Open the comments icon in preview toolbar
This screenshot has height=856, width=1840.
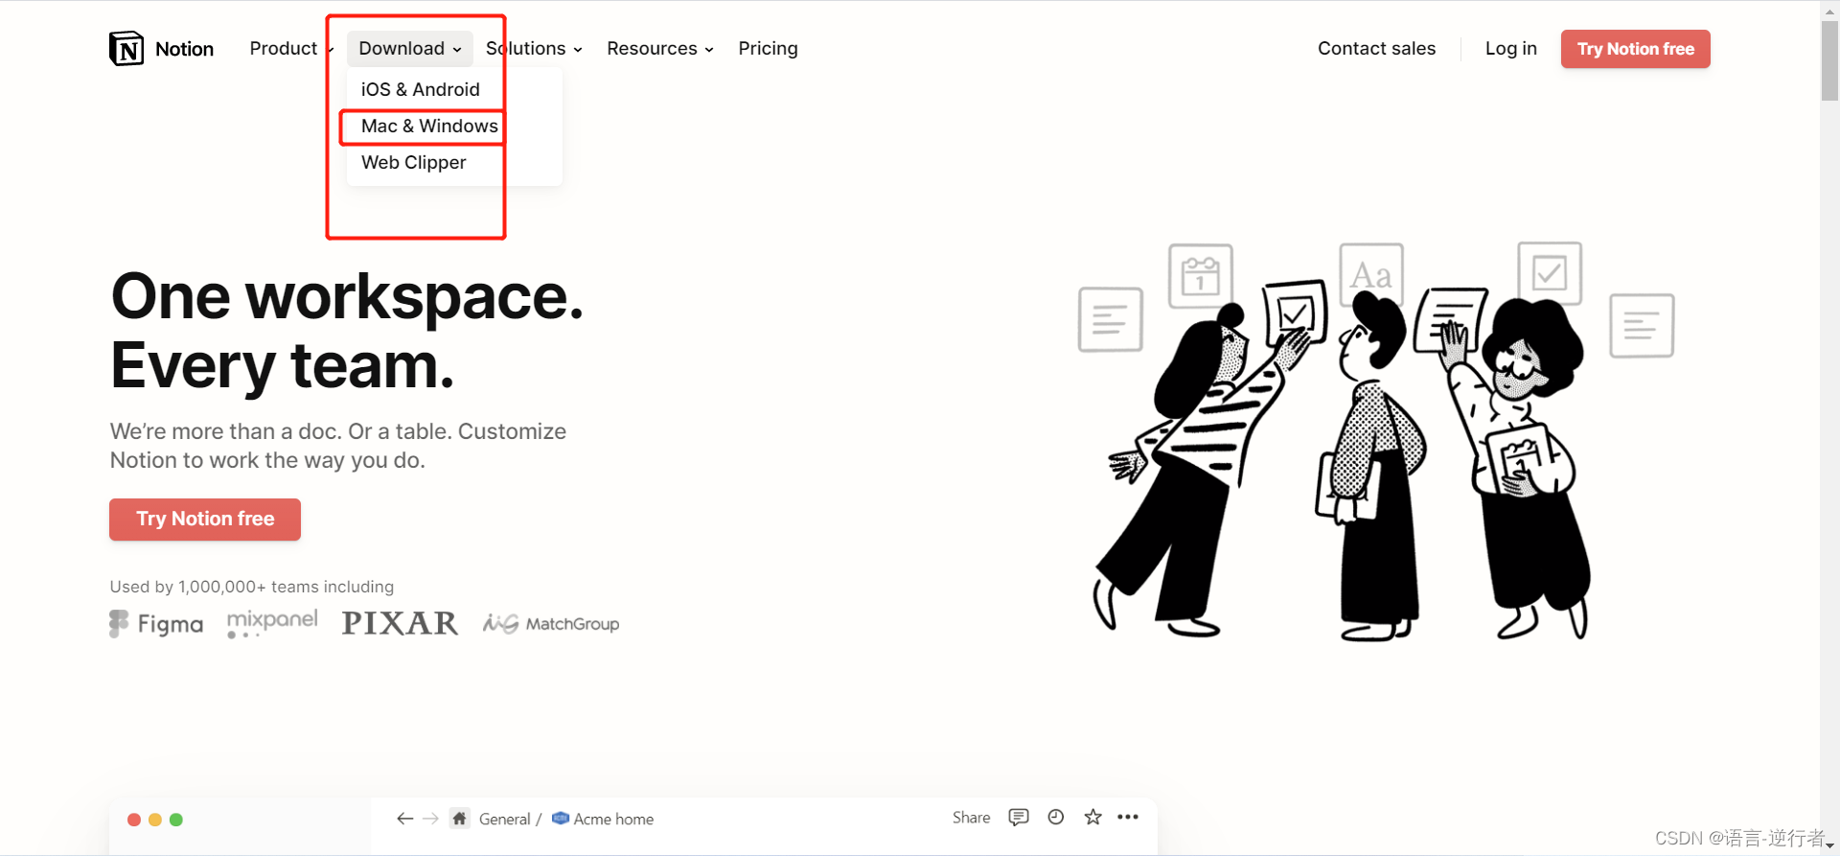click(x=1019, y=818)
